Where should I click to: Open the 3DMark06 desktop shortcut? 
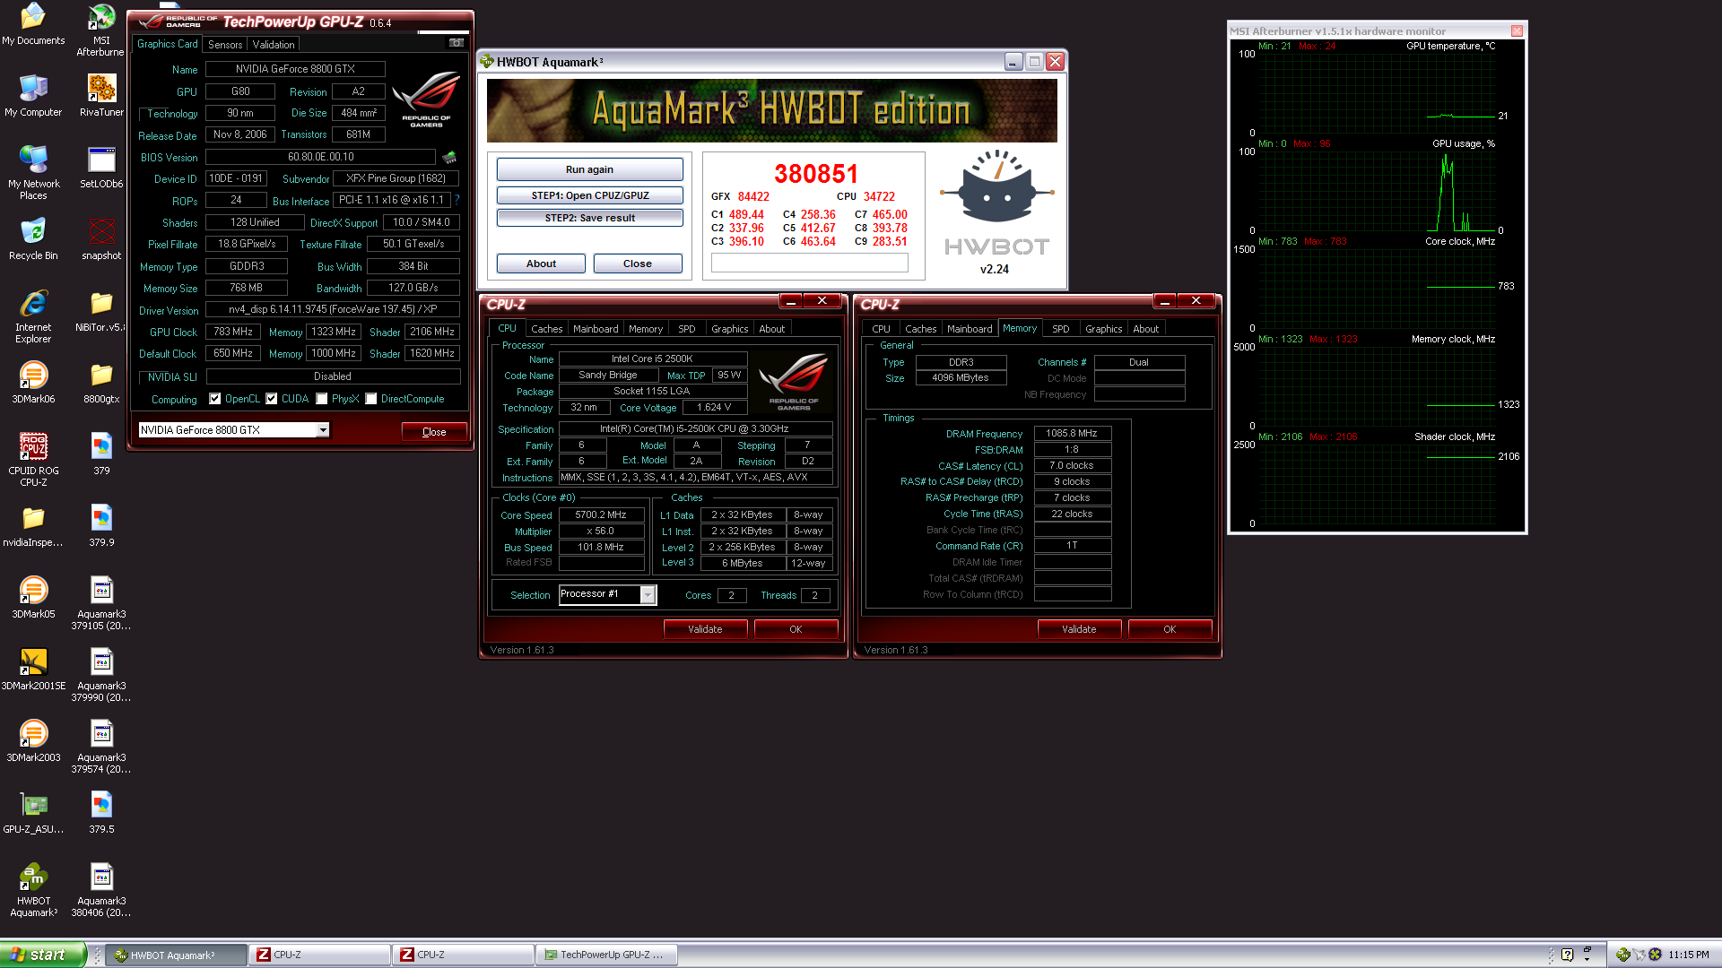[x=33, y=383]
